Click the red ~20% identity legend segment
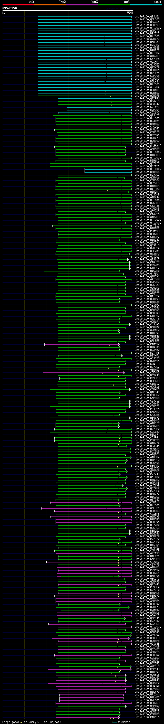Image resolution: width=164 pixels, height=724 pixels. pos(18,5)
